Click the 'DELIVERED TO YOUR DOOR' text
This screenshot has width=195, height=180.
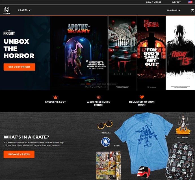click(142, 103)
